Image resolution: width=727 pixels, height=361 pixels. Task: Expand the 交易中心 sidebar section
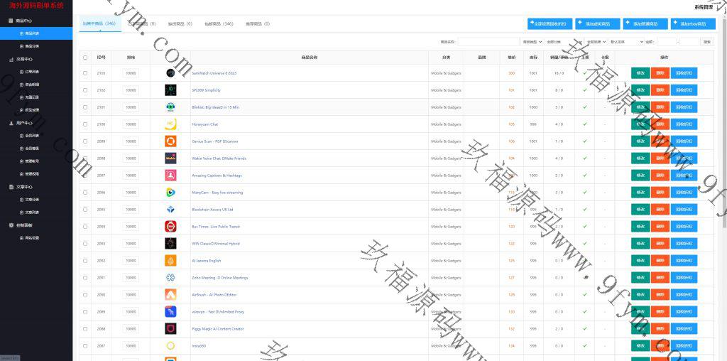pyautogui.click(x=25, y=60)
